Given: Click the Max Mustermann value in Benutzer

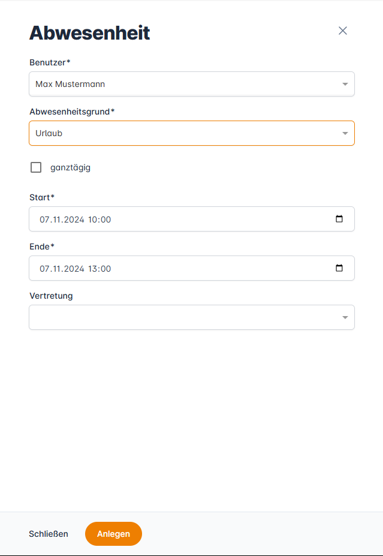Looking at the screenshot, I should (x=70, y=85).
